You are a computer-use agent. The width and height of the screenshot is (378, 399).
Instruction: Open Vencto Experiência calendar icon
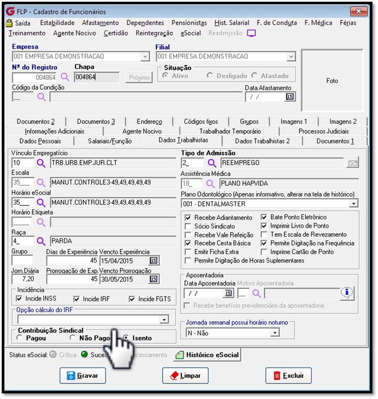click(x=153, y=260)
